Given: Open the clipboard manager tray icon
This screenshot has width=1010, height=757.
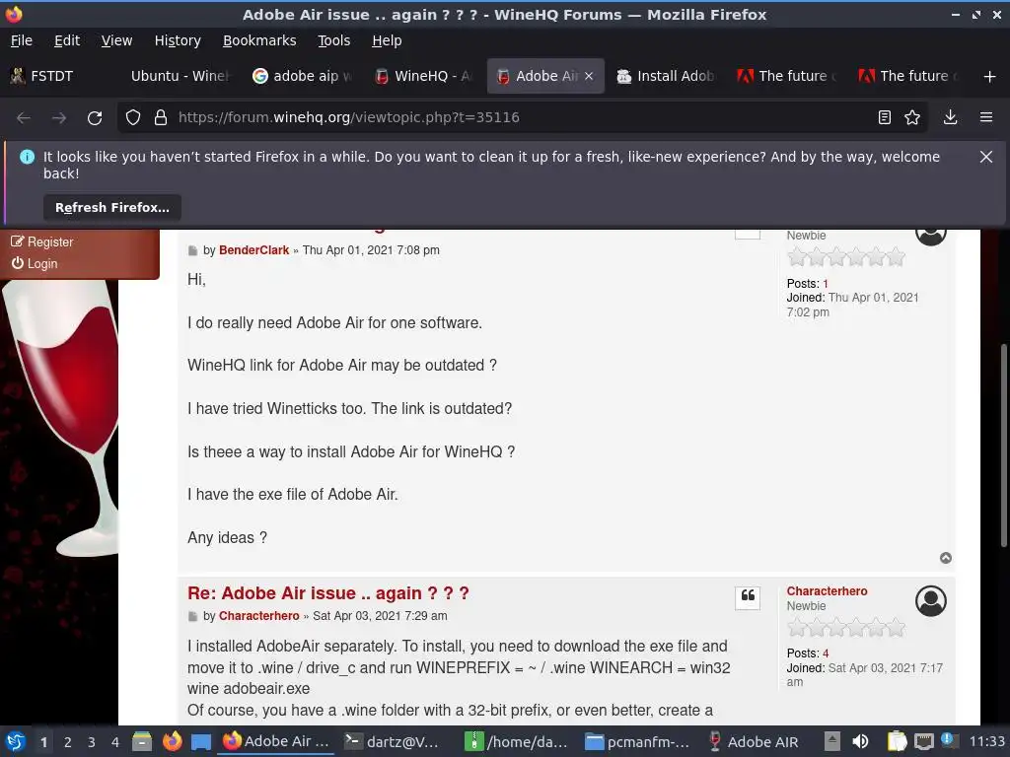Looking at the screenshot, I should pos(896,741).
